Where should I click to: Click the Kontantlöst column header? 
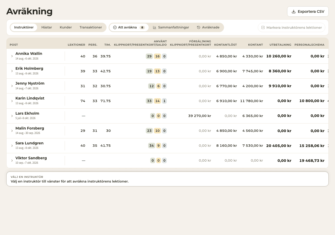click(225, 45)
